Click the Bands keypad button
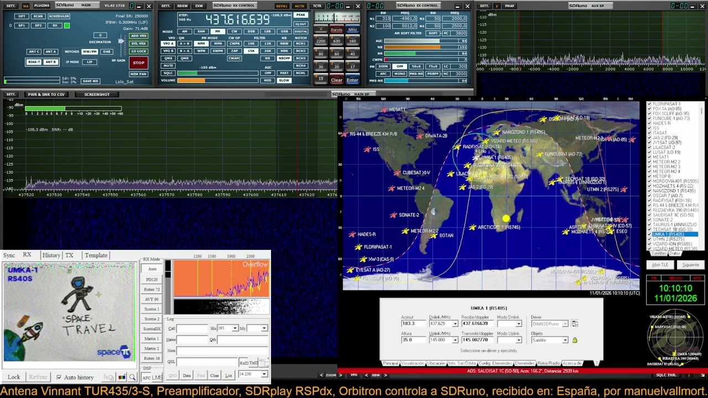 [x=336, y=30]
